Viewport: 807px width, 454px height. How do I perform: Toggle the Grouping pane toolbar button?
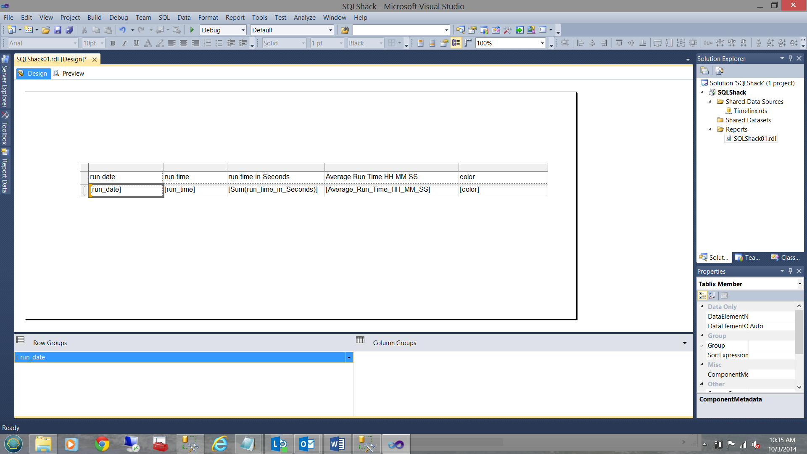456,43
